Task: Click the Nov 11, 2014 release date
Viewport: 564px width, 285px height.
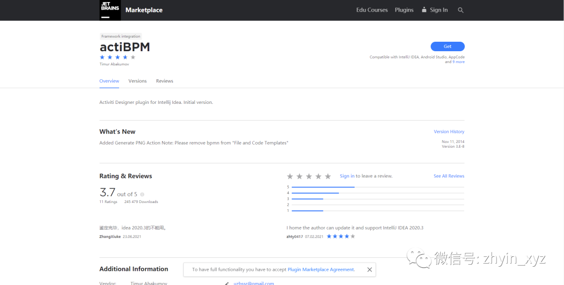Action: pos(453,141)
